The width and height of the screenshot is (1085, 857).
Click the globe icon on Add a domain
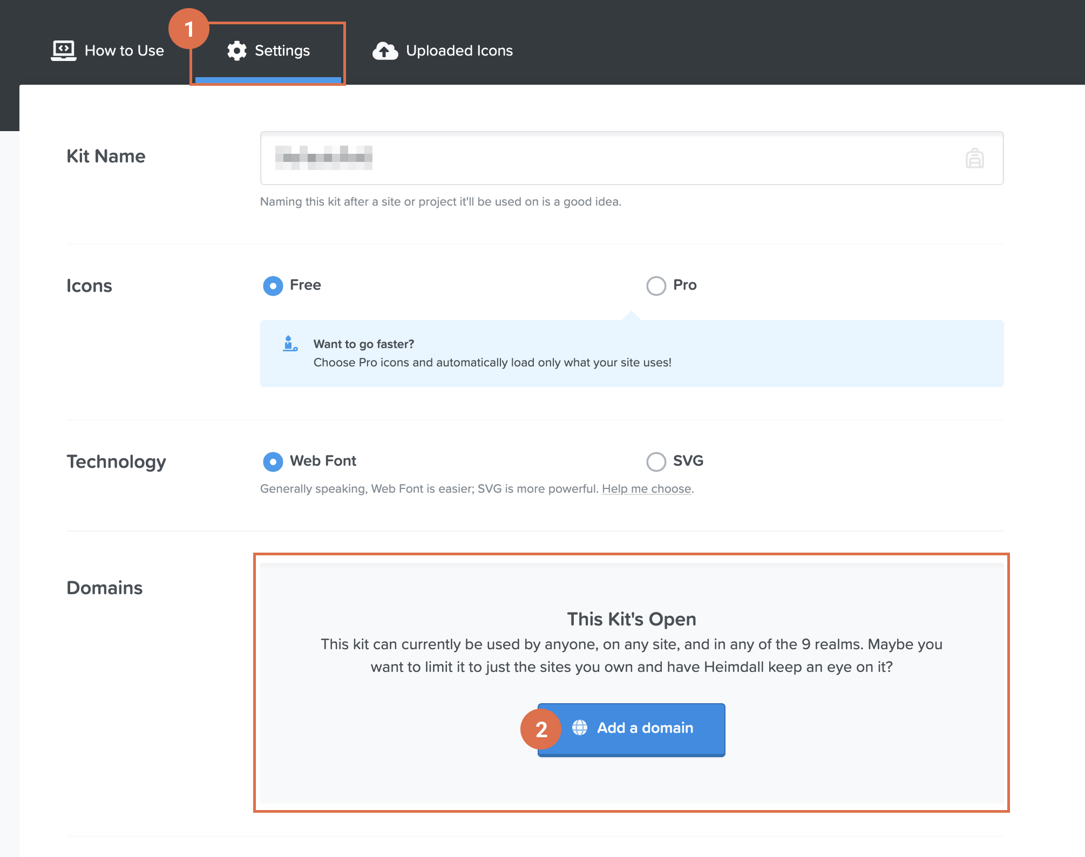point(580,727)
